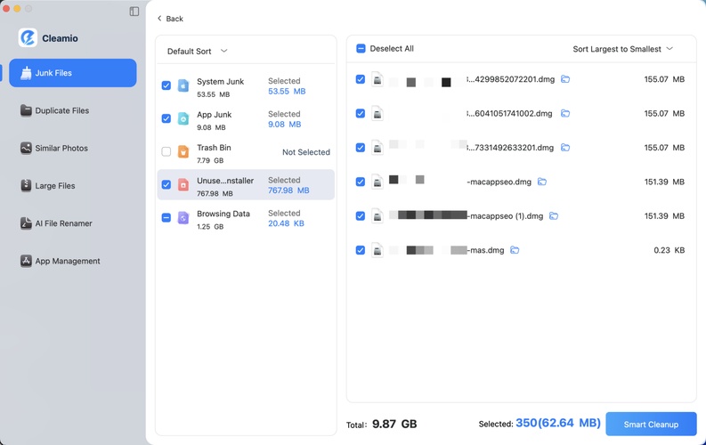Reveal 4299852072201.dmg in folder
The width and height of the screenshot is (706, 445).
pos(565,79)
